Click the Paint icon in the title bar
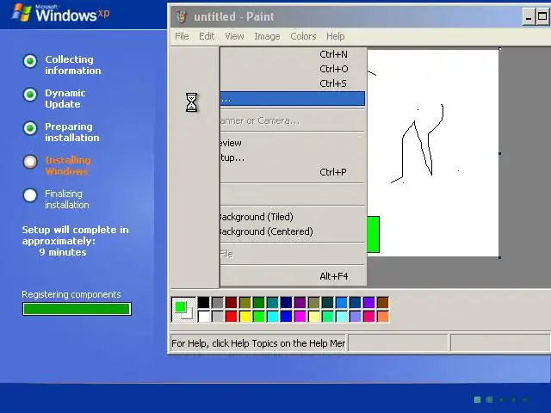Screen dimensions: 551x413 [181, 16]
